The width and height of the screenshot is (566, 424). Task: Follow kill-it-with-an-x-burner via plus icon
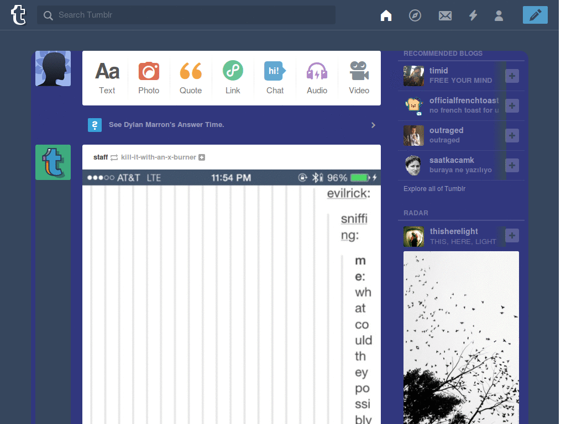(202, 157)
